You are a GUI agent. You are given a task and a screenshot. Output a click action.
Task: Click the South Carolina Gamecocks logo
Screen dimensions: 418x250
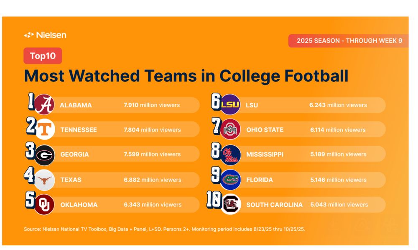[230, 205]
